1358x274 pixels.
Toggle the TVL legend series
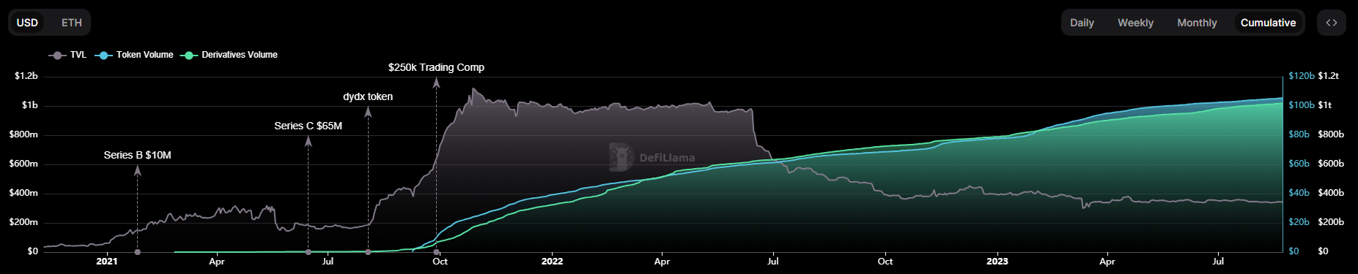[67, 55]
